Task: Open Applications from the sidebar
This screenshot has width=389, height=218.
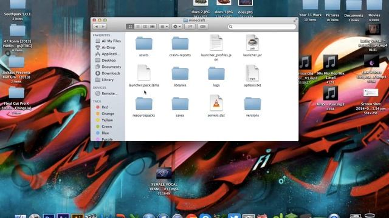Action: [x=108, y=54]
